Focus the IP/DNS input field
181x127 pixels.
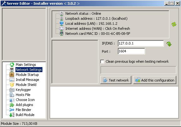point(141,44)
